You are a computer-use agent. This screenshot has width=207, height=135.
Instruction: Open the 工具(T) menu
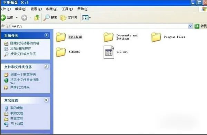point(67,9)
